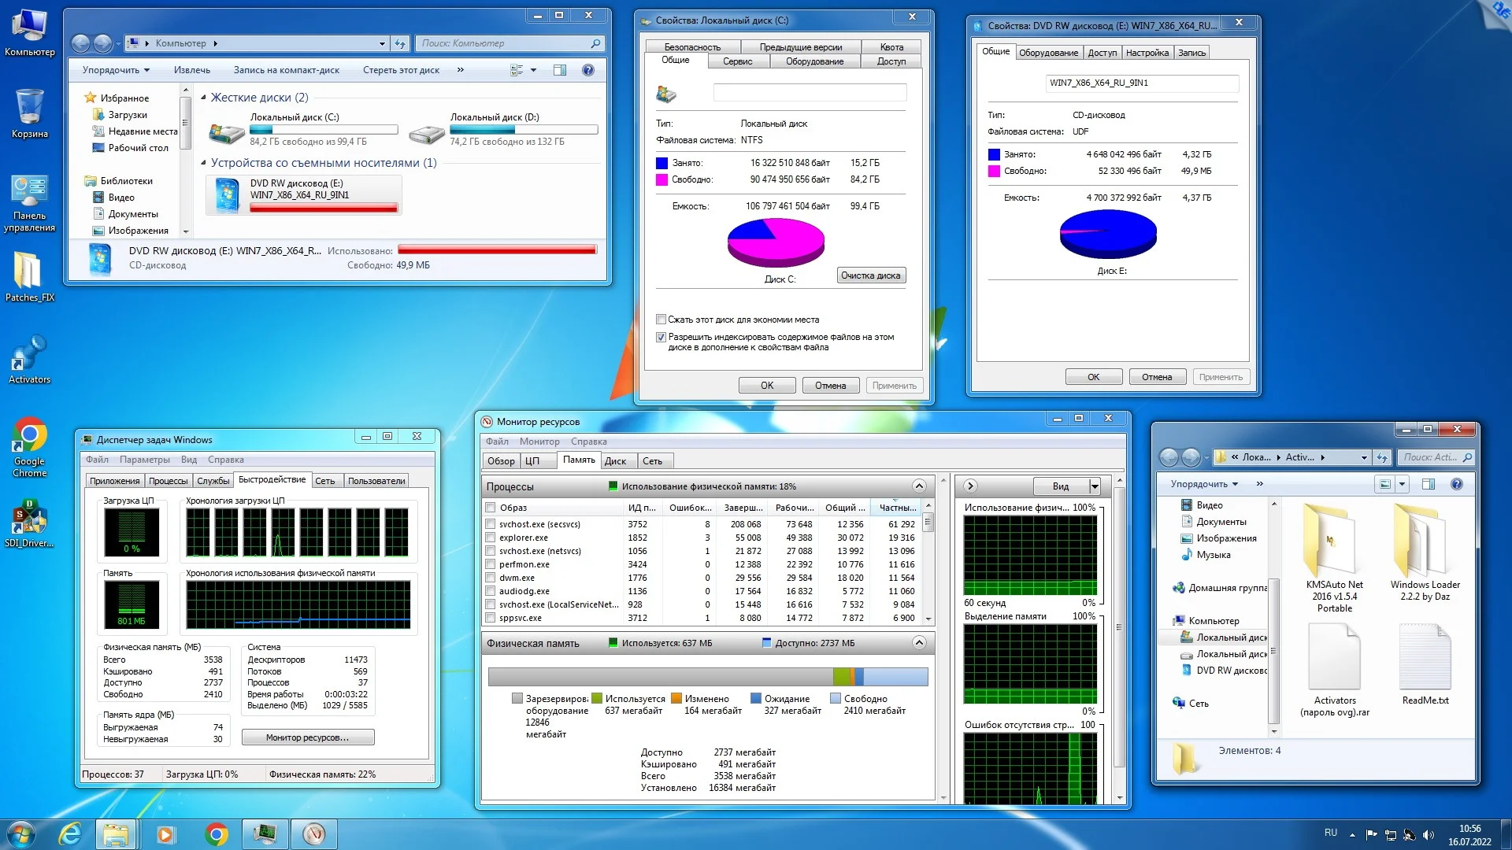Image resolution: width=1512 pixels, height=850 pixels.
Task: Click the volume icon in the system tray
Action: click(1429, 835)
